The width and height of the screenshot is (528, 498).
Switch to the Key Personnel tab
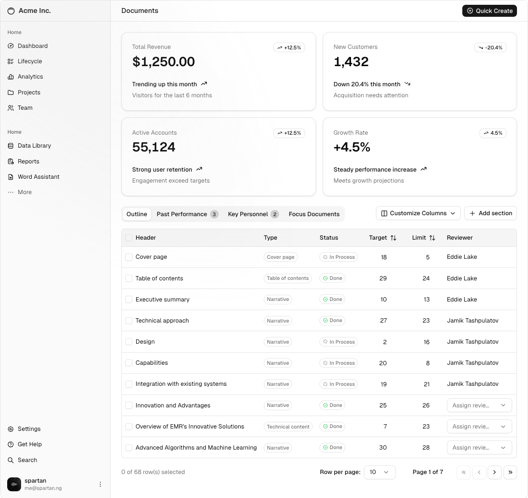pyautogui.click(x=253, y=214)
